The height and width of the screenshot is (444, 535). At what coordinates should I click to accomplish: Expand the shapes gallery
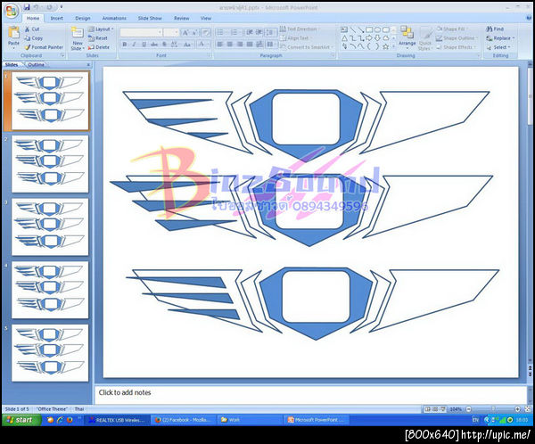click(x=393, y=46)
